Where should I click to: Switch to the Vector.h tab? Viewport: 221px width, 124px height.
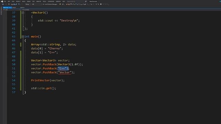click(22, 8)
